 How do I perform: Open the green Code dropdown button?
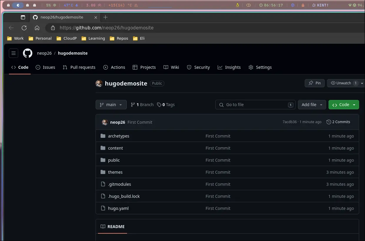[344, 105]
